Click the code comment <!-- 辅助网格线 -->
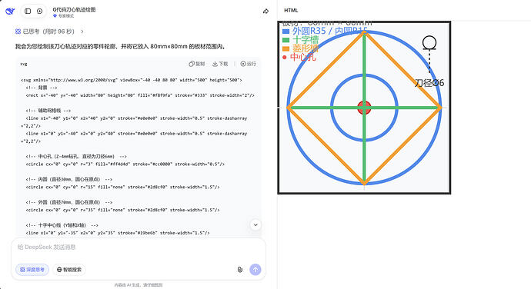This screenshot has height=289, width=531. [x=48, y=111]
